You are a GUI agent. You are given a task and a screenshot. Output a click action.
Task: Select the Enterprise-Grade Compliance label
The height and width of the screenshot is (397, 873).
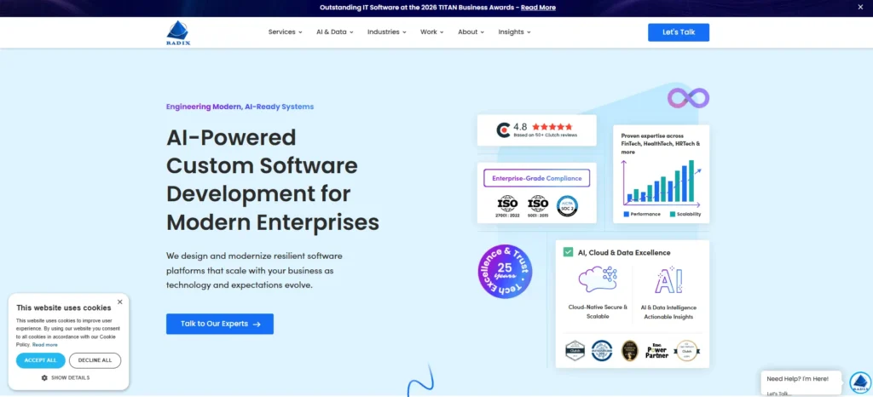(537, 179)
